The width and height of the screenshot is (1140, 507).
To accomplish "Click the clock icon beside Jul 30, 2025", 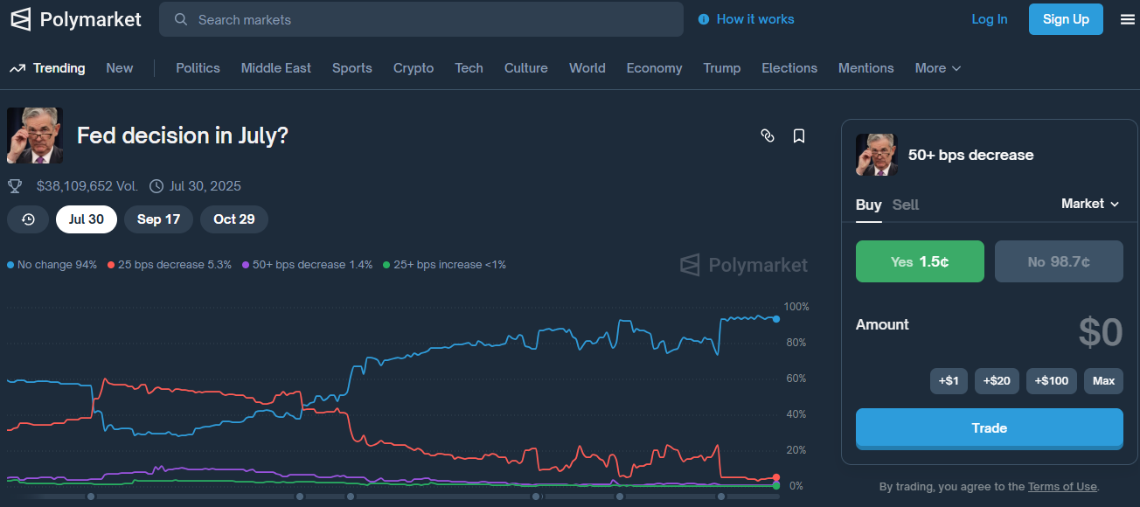I will click(x=156, y=186).
